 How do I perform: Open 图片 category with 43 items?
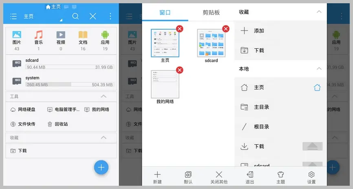click(x=17, y=41)
